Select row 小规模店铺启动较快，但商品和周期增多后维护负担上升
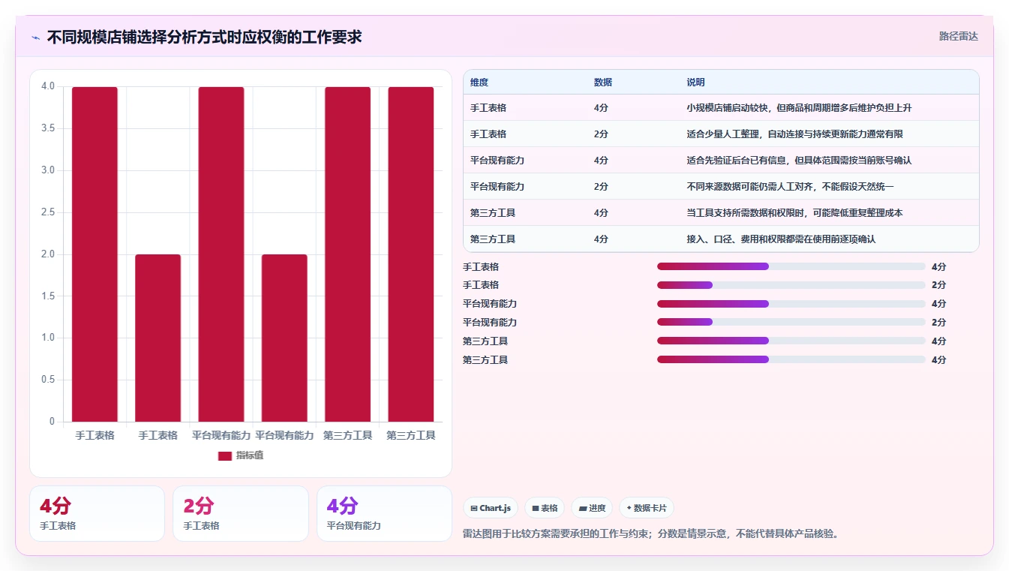 pyautogui.click(x=721, y=108)
